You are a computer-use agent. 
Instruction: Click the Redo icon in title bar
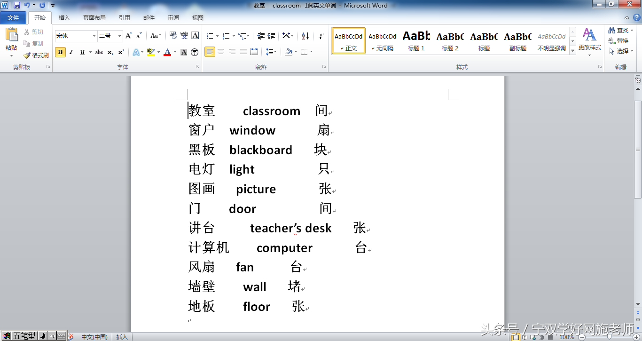pyautogui.click(x=42, y=5)
